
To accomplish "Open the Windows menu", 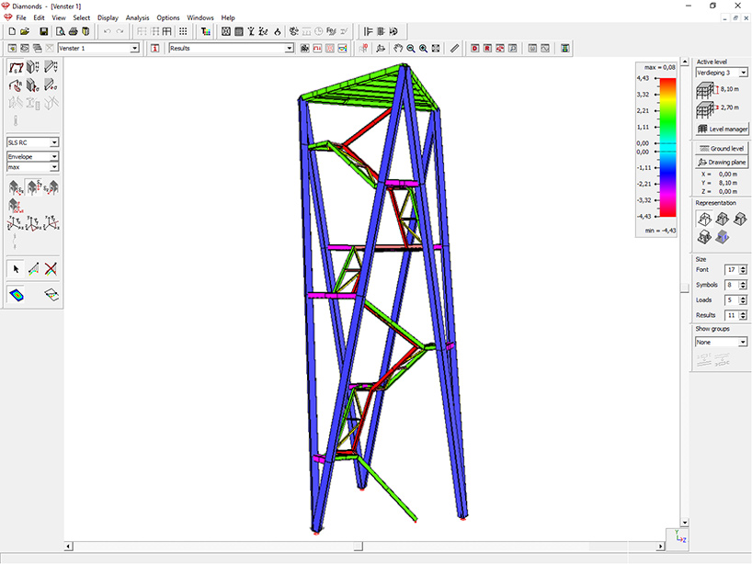I will [200, 17].
